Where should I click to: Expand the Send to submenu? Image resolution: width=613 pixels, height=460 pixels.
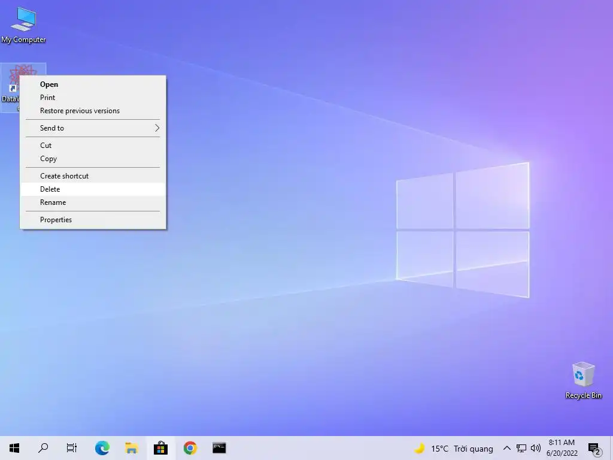[93, 128]
